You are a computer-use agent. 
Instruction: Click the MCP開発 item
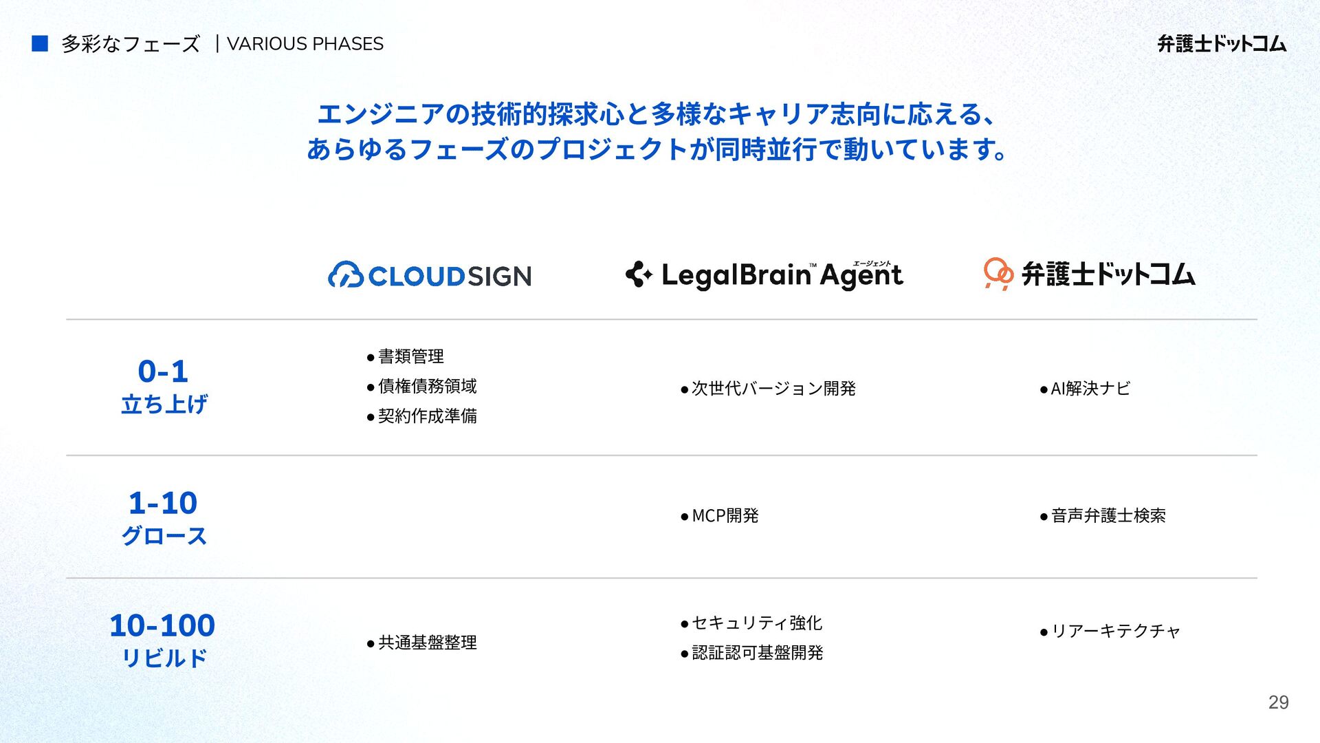pos(725,516)
